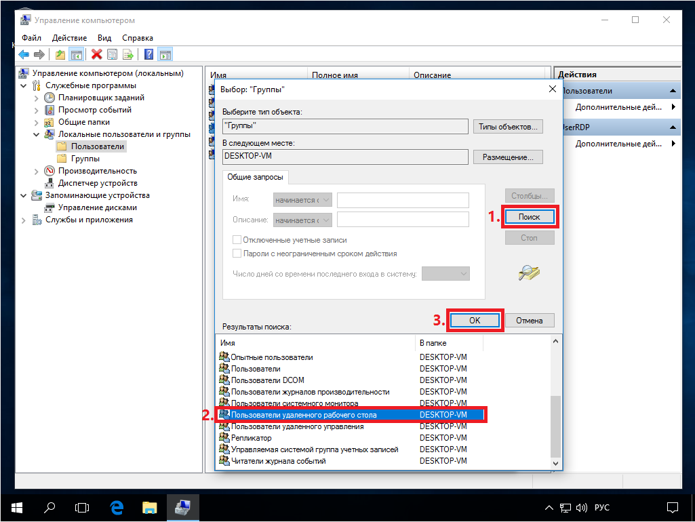Click the Up one level folder icon
This screenshot has width=695, height=522.
click(x=61, y=55)
